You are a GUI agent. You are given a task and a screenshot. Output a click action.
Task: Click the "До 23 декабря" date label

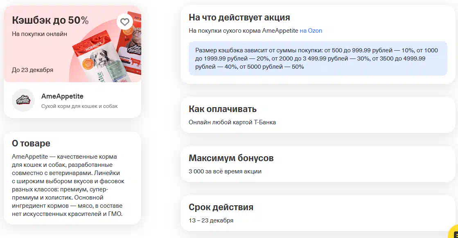pos(32,70)
